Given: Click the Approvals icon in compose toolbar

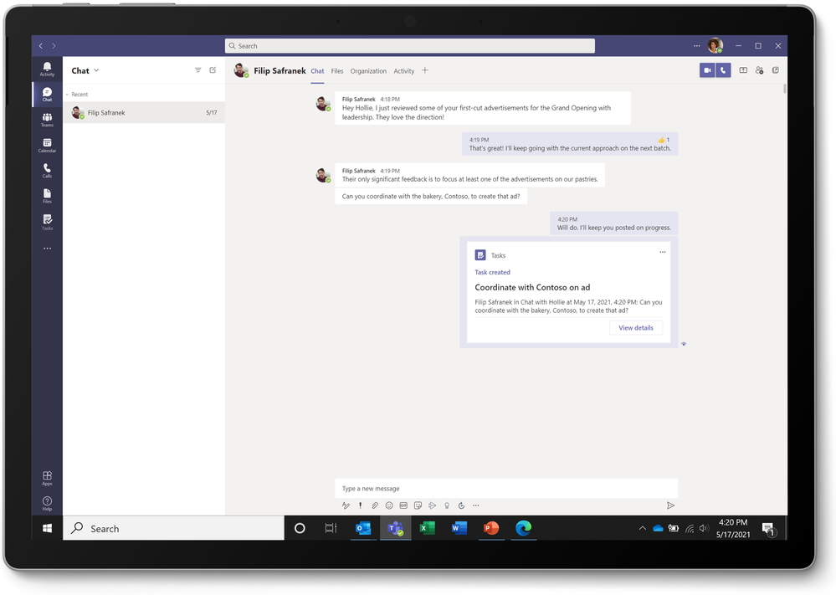Looking at the screenshot, I should point(461,505).
